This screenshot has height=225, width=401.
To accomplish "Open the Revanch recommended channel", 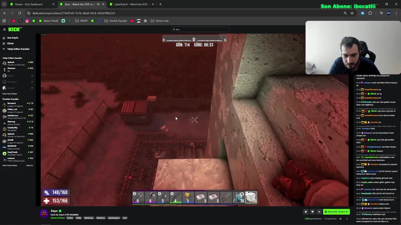I will [x=18, y=104].
